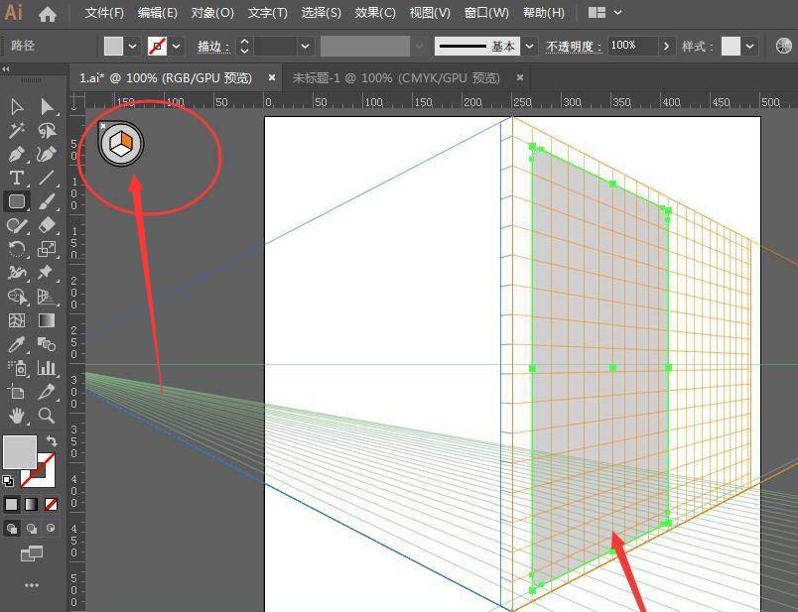Switch to the 未标题-1 document tab

click(396, 77)
